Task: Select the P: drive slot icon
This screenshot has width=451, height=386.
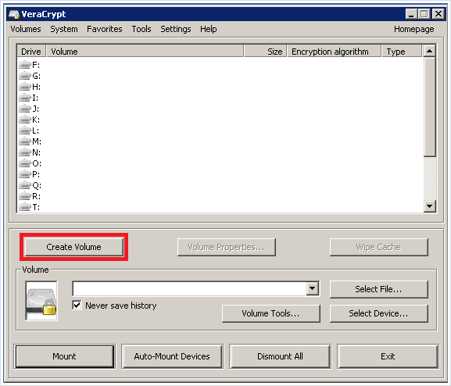Action: [25, 174]
